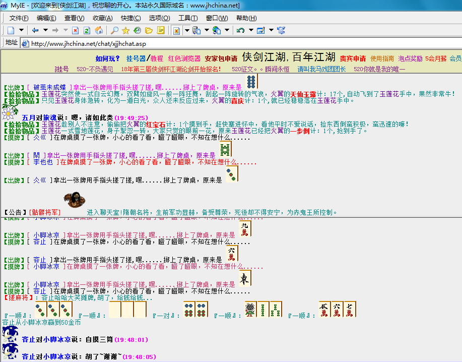The image size is (462, 362).
Task: Open dropdown next to window edit icon
Action: click(271, 30)
